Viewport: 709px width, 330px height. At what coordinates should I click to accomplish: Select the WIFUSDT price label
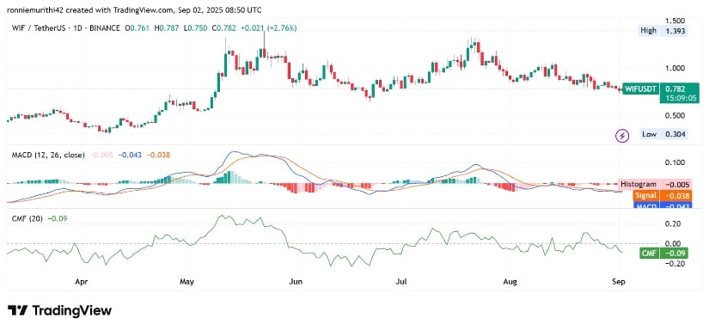(x=640, y=89)
